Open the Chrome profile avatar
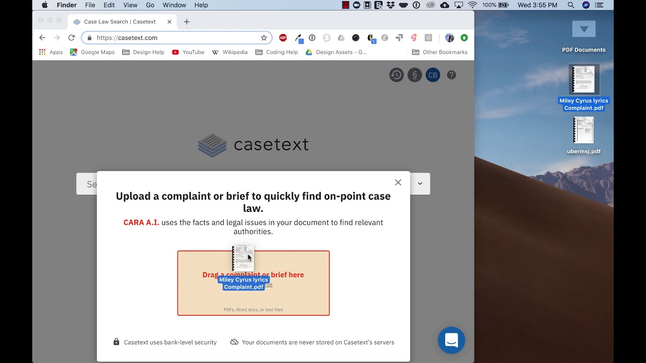 pos(450,38)
